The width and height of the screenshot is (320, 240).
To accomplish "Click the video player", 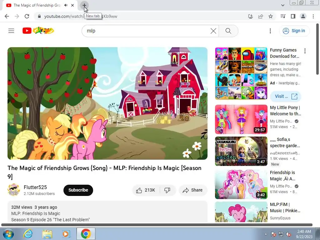I will click(x=107, y=103).
